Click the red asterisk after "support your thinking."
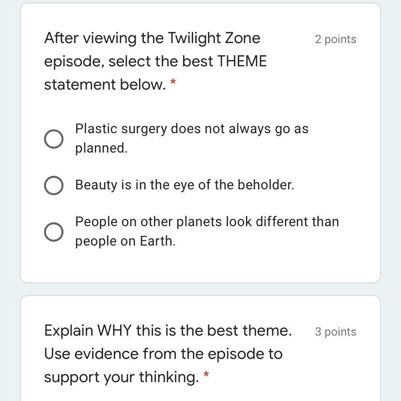This screenshot has height=401, width=401. tap(207, 376)
